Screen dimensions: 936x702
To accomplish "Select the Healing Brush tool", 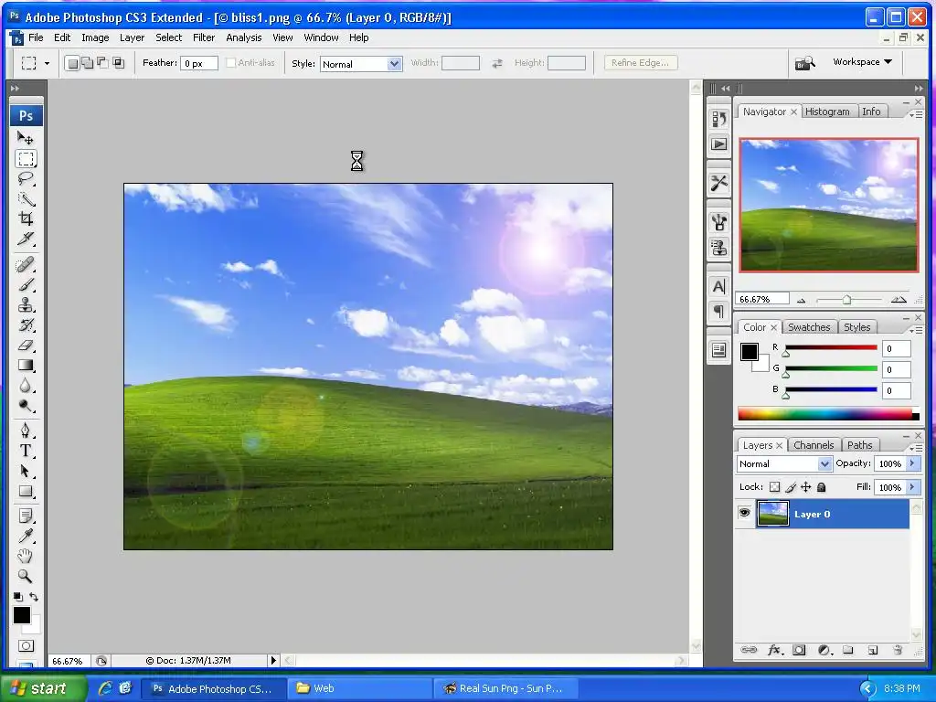I will point(25,264).
